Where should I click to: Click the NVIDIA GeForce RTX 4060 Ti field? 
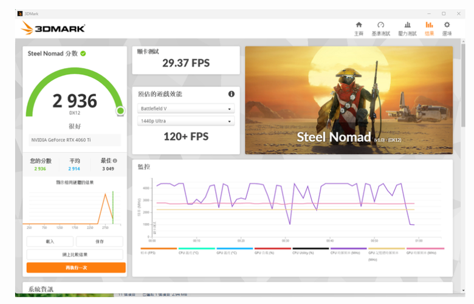pos(75,140)
